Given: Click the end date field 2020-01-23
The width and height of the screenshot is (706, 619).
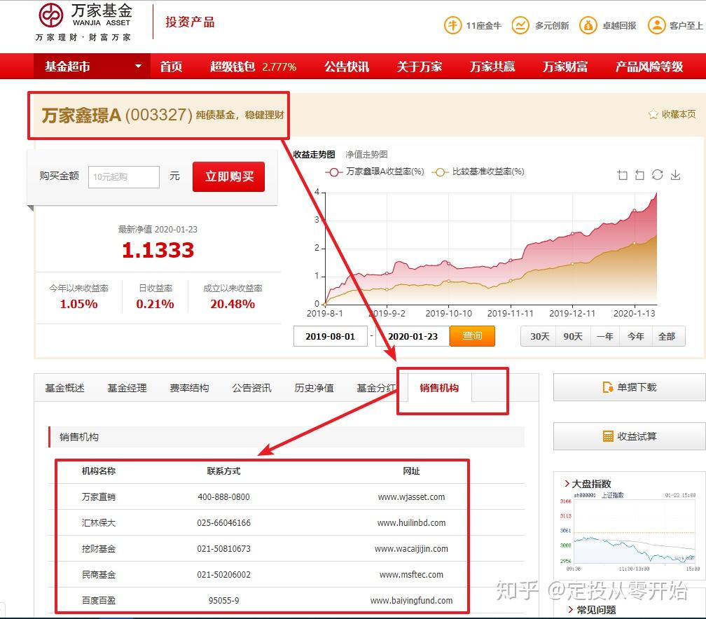Looking at the screenshot, I should tap(413, 336).
